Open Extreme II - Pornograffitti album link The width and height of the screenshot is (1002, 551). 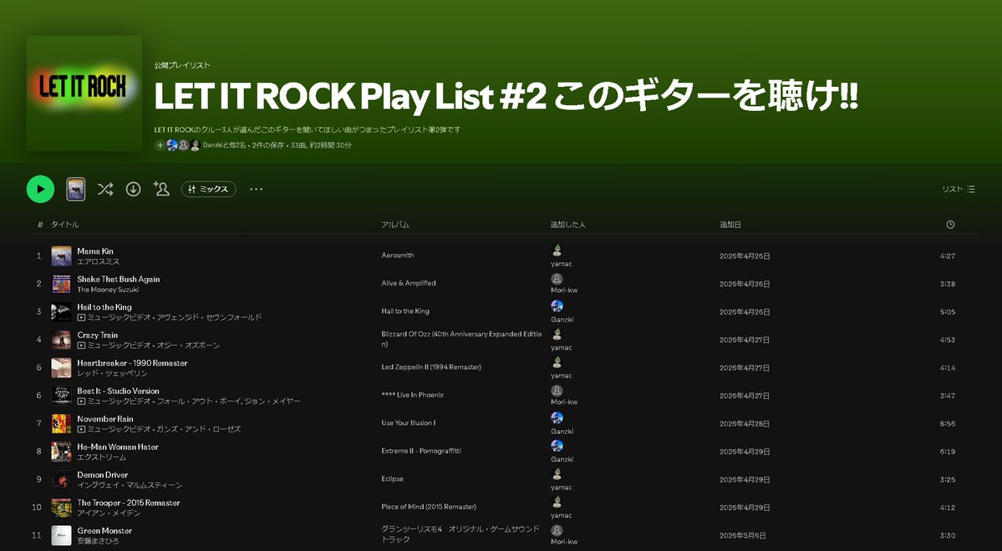[421, 452]
